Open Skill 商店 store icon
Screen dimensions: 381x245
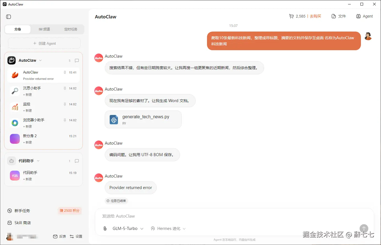pyautogui.click(x=10, y=223)
